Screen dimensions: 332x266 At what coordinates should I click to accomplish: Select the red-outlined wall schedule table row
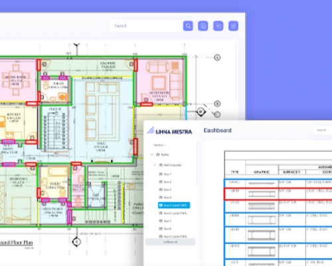click(278, 194)
